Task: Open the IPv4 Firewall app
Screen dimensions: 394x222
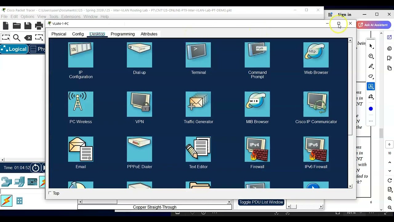Action: click(257, 149)
